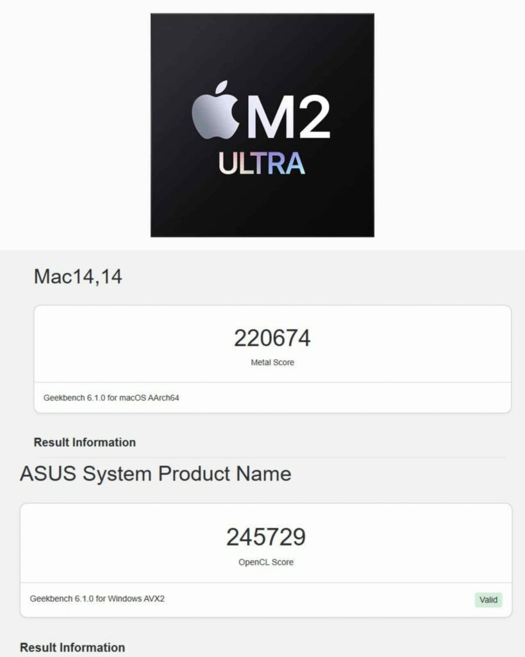Click Result Information heading under Mac14,14

tap(85, 443)
